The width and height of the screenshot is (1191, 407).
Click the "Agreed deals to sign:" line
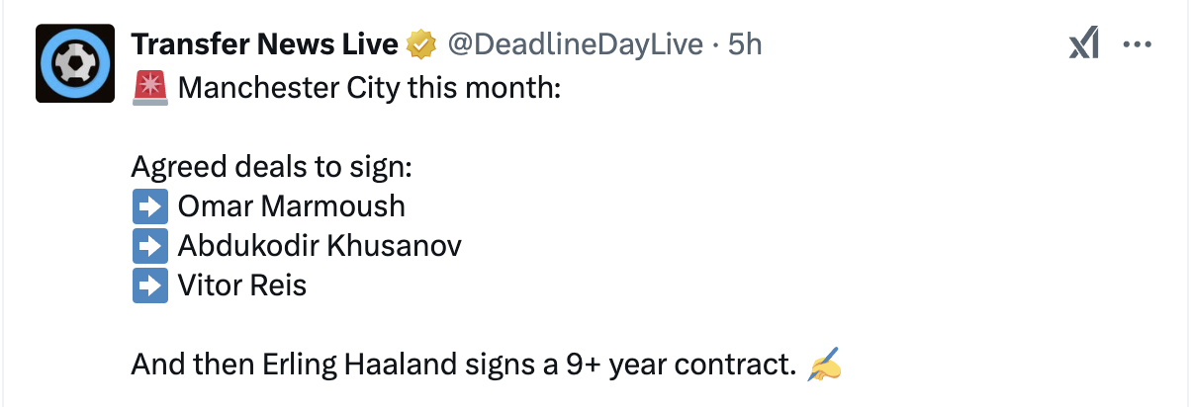click(x=270, y=167)
